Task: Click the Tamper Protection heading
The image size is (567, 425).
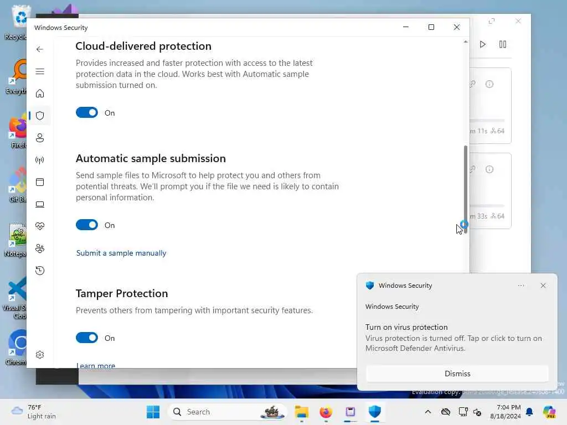Action: pyautogui.click(x=122, y=293)
